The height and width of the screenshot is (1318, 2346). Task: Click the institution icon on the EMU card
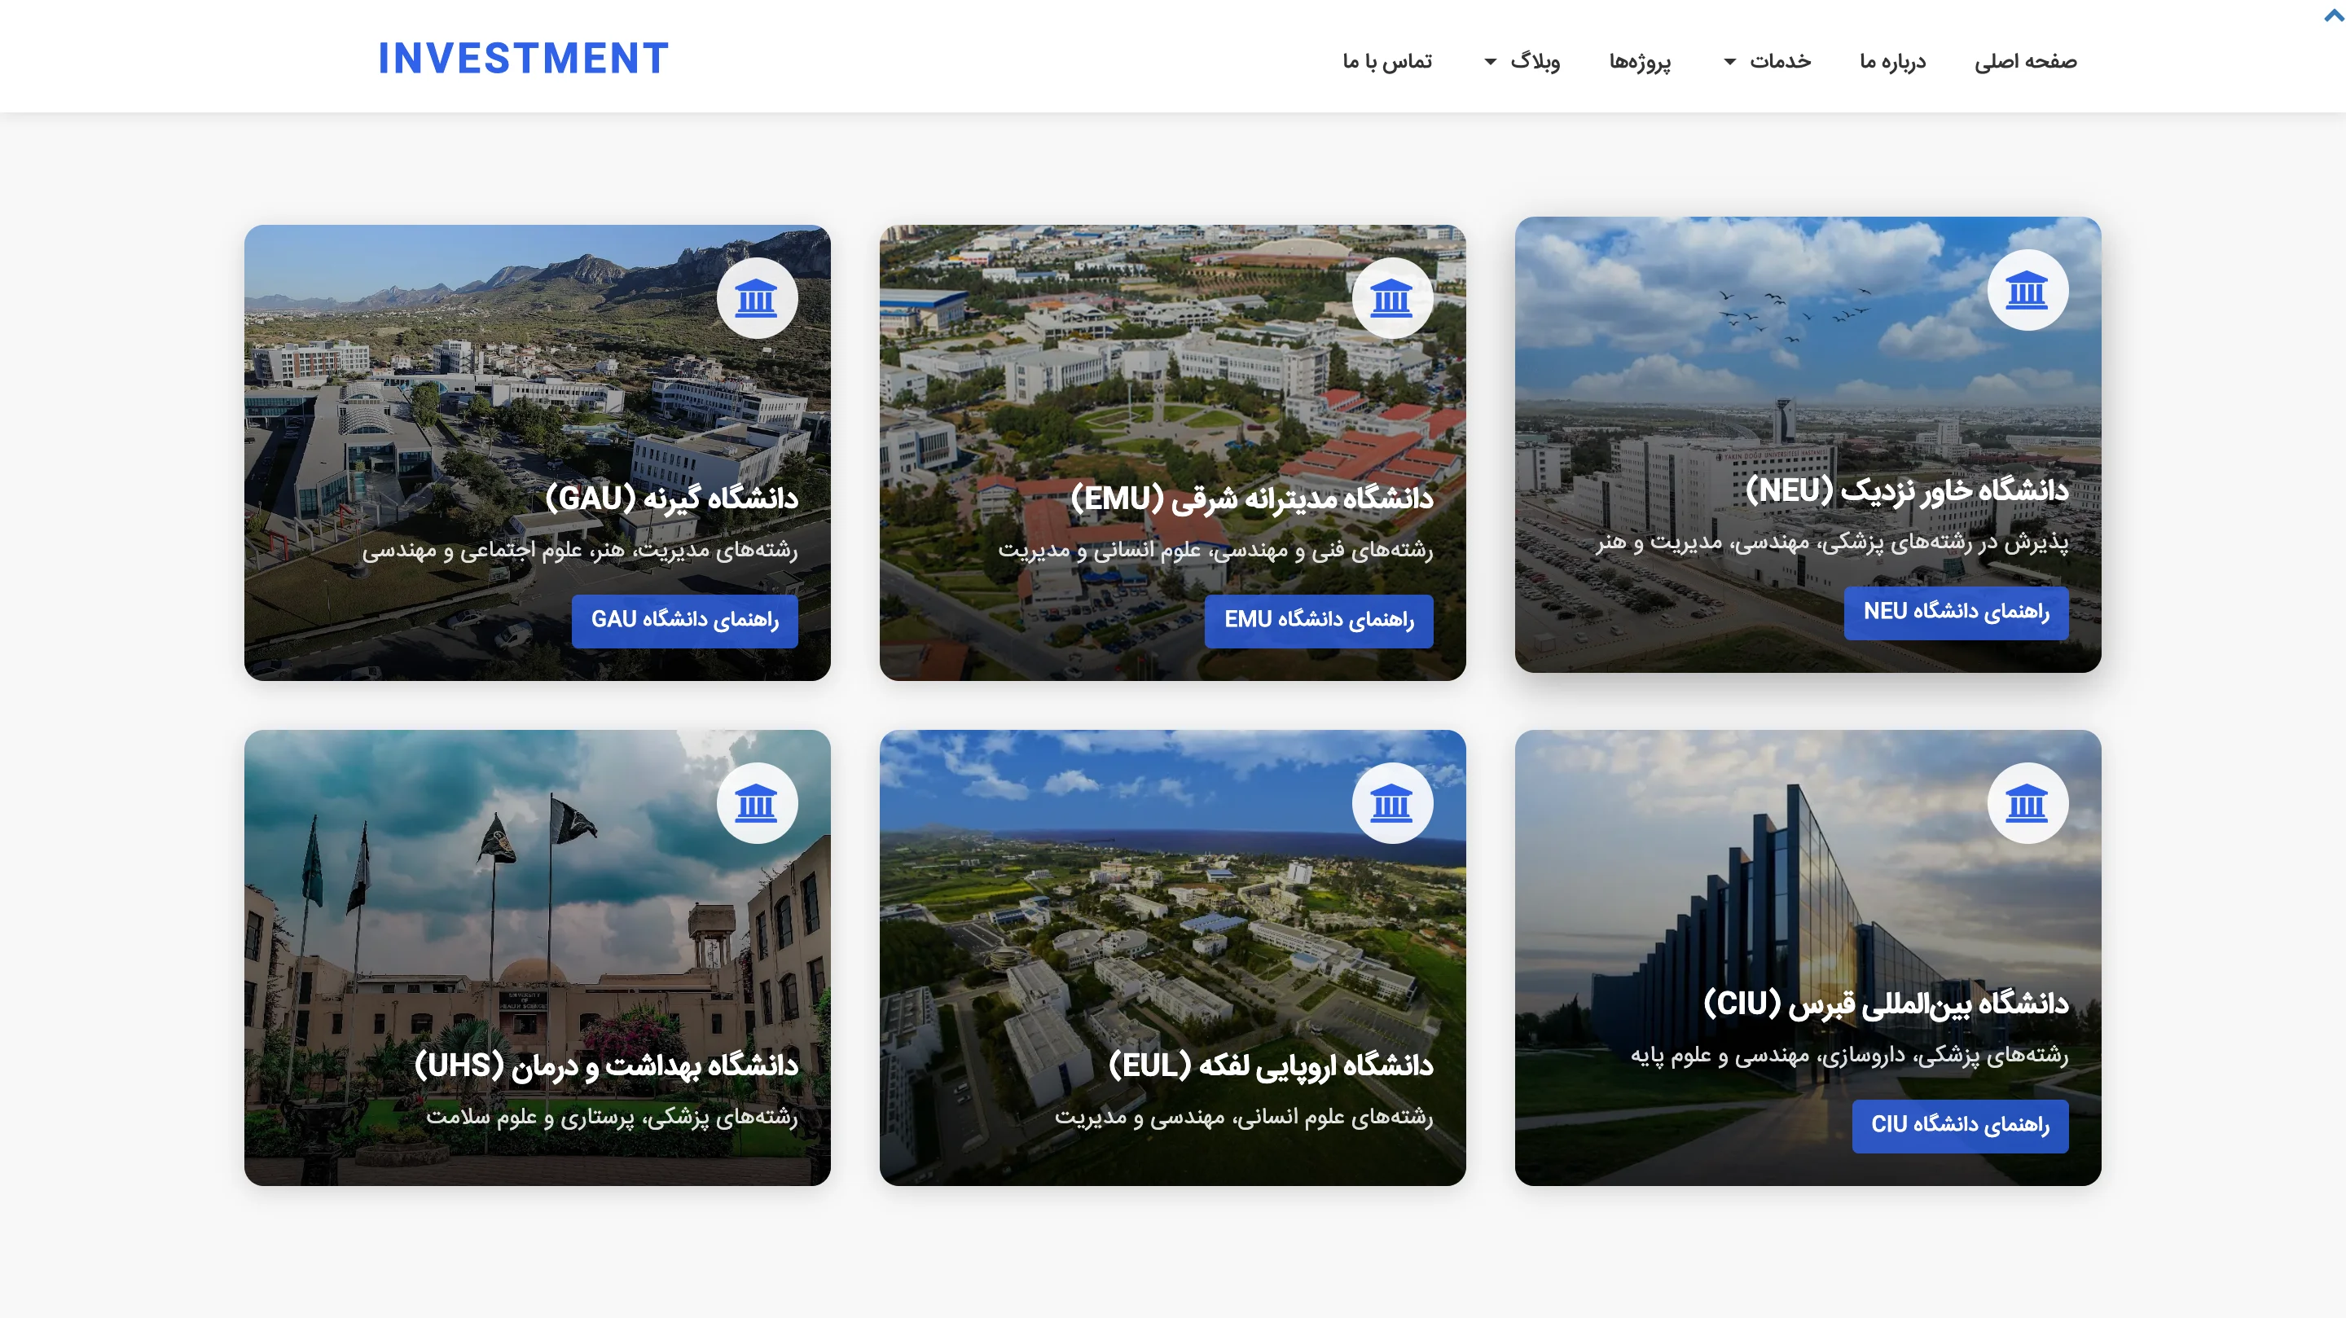point(1392,299)
